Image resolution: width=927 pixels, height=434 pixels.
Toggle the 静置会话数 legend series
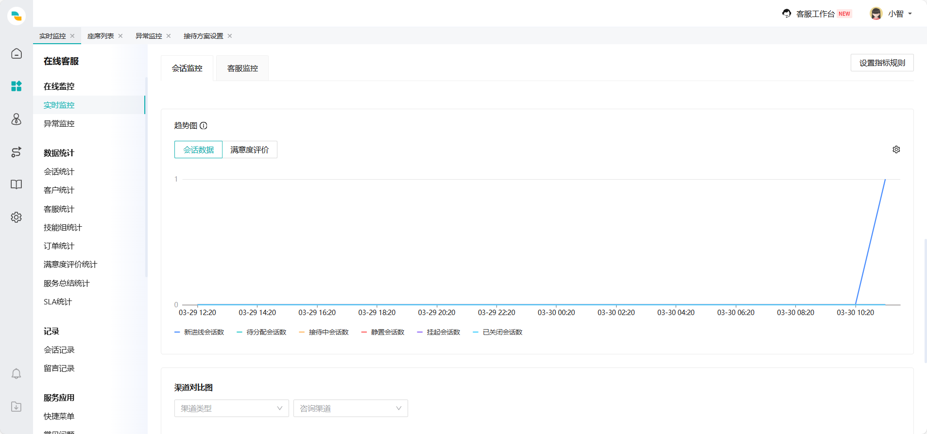(383, 332)
